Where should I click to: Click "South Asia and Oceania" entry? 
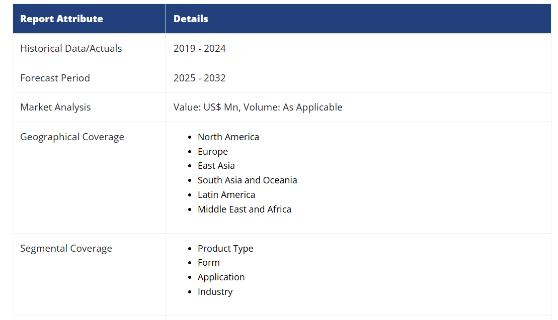click(x=248, y=180)
